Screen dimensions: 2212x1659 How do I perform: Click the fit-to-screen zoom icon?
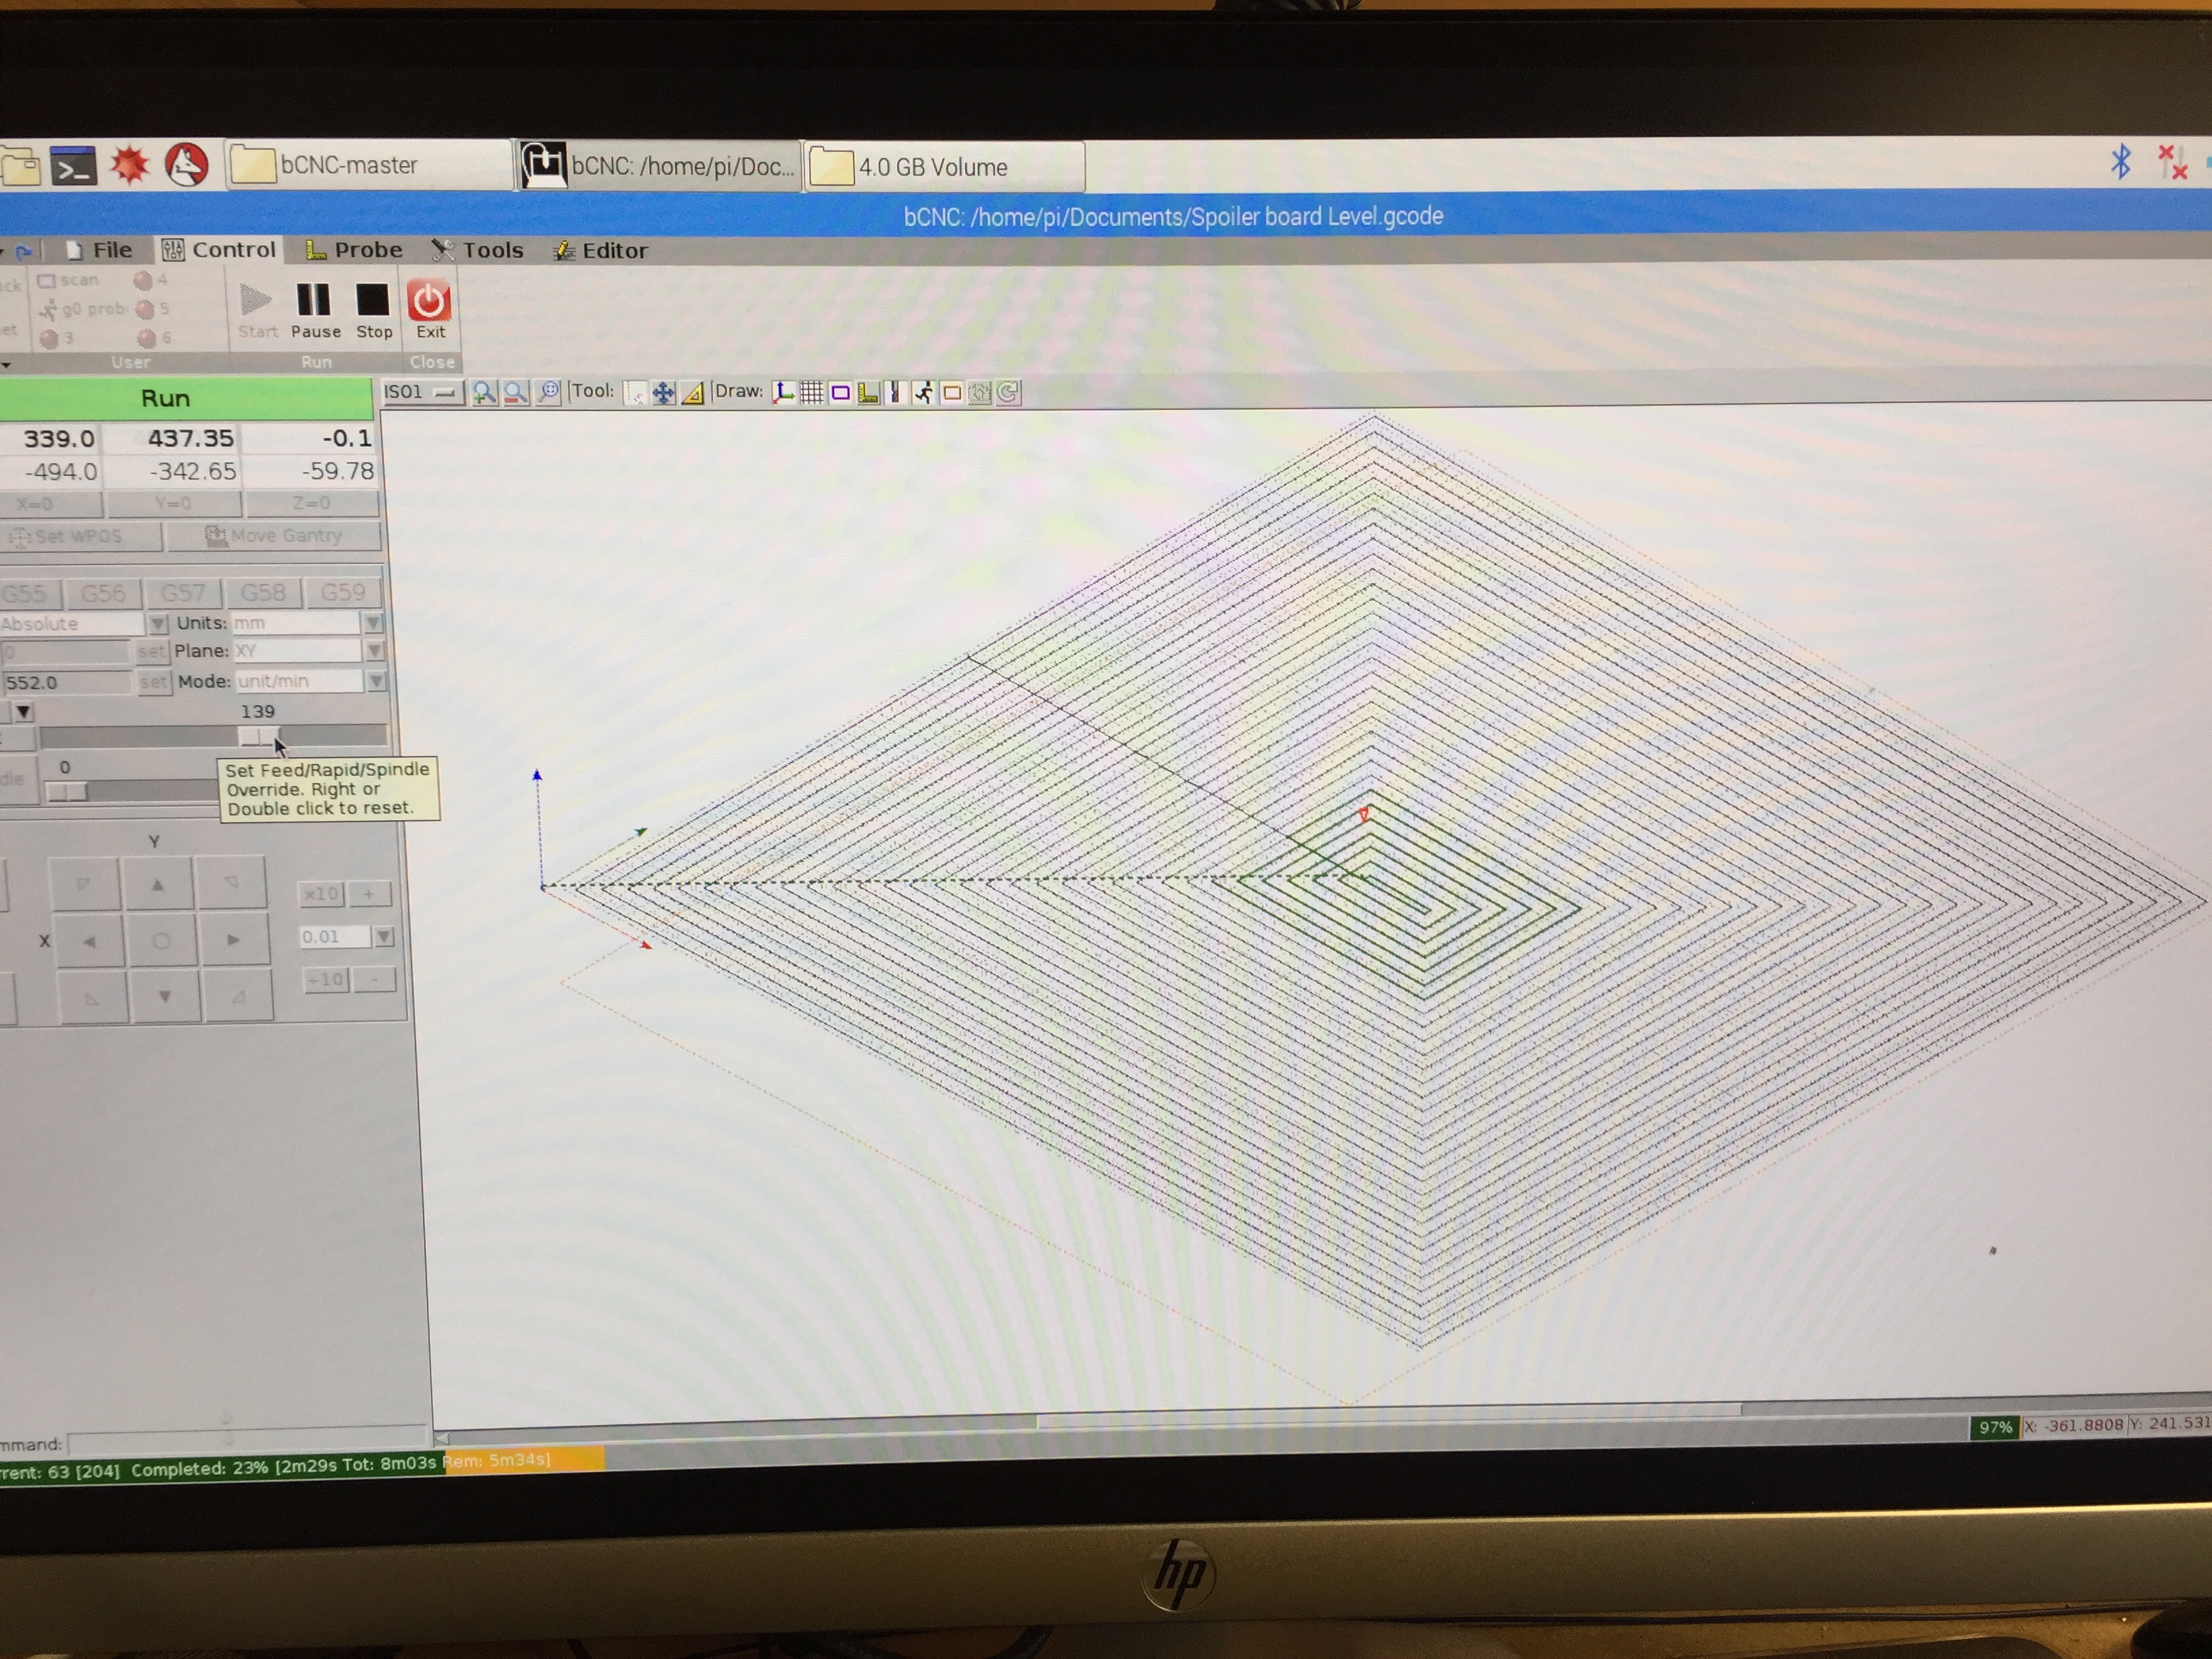[548, 393]
